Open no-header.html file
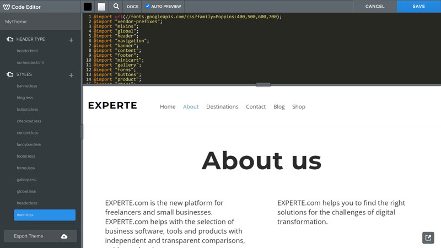 click(x=30, y=62)
